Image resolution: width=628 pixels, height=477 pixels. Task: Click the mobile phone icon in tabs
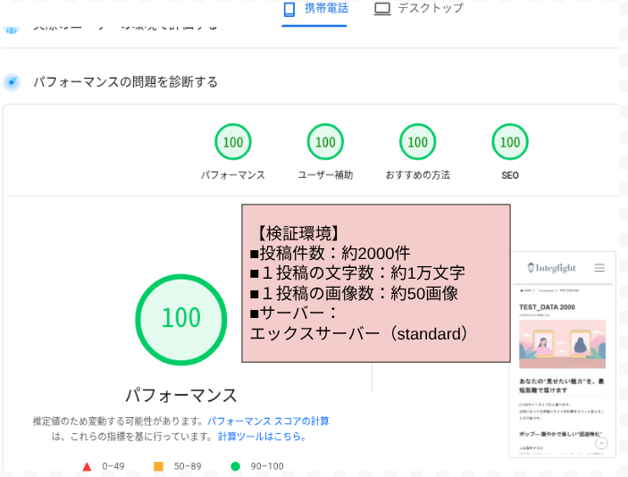click(289, 9)
